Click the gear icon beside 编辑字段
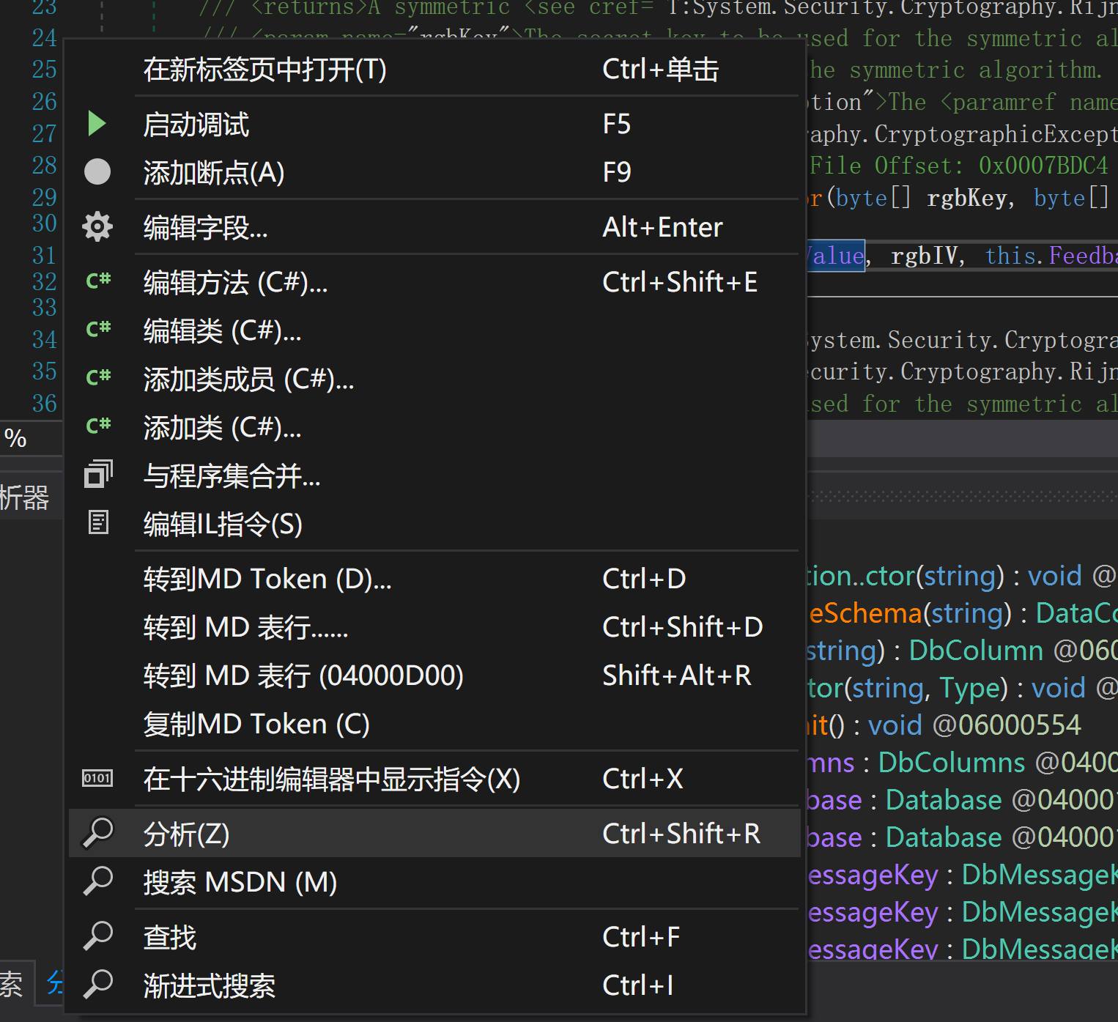 click(97, 227)
